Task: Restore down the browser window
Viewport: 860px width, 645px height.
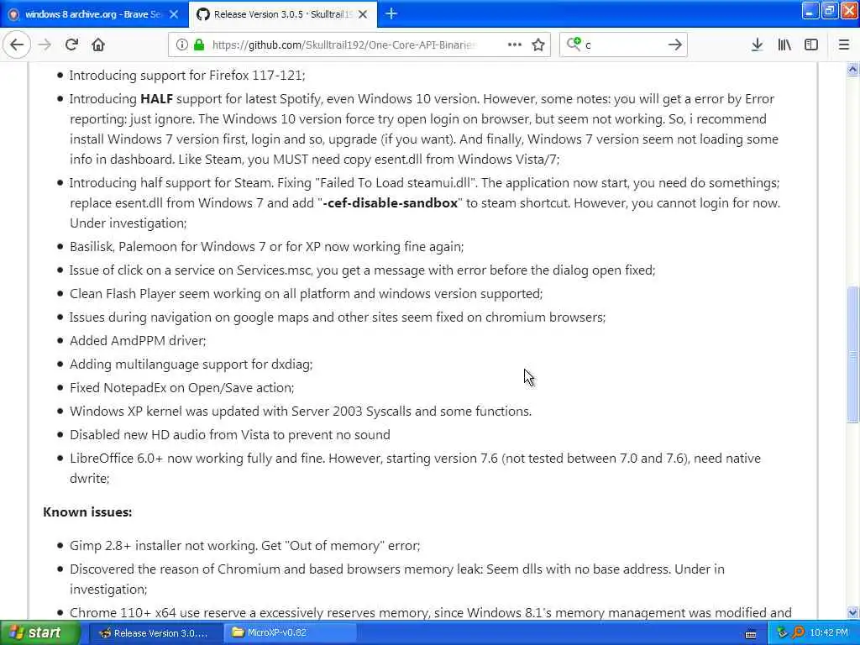Action: pos(829,10)
